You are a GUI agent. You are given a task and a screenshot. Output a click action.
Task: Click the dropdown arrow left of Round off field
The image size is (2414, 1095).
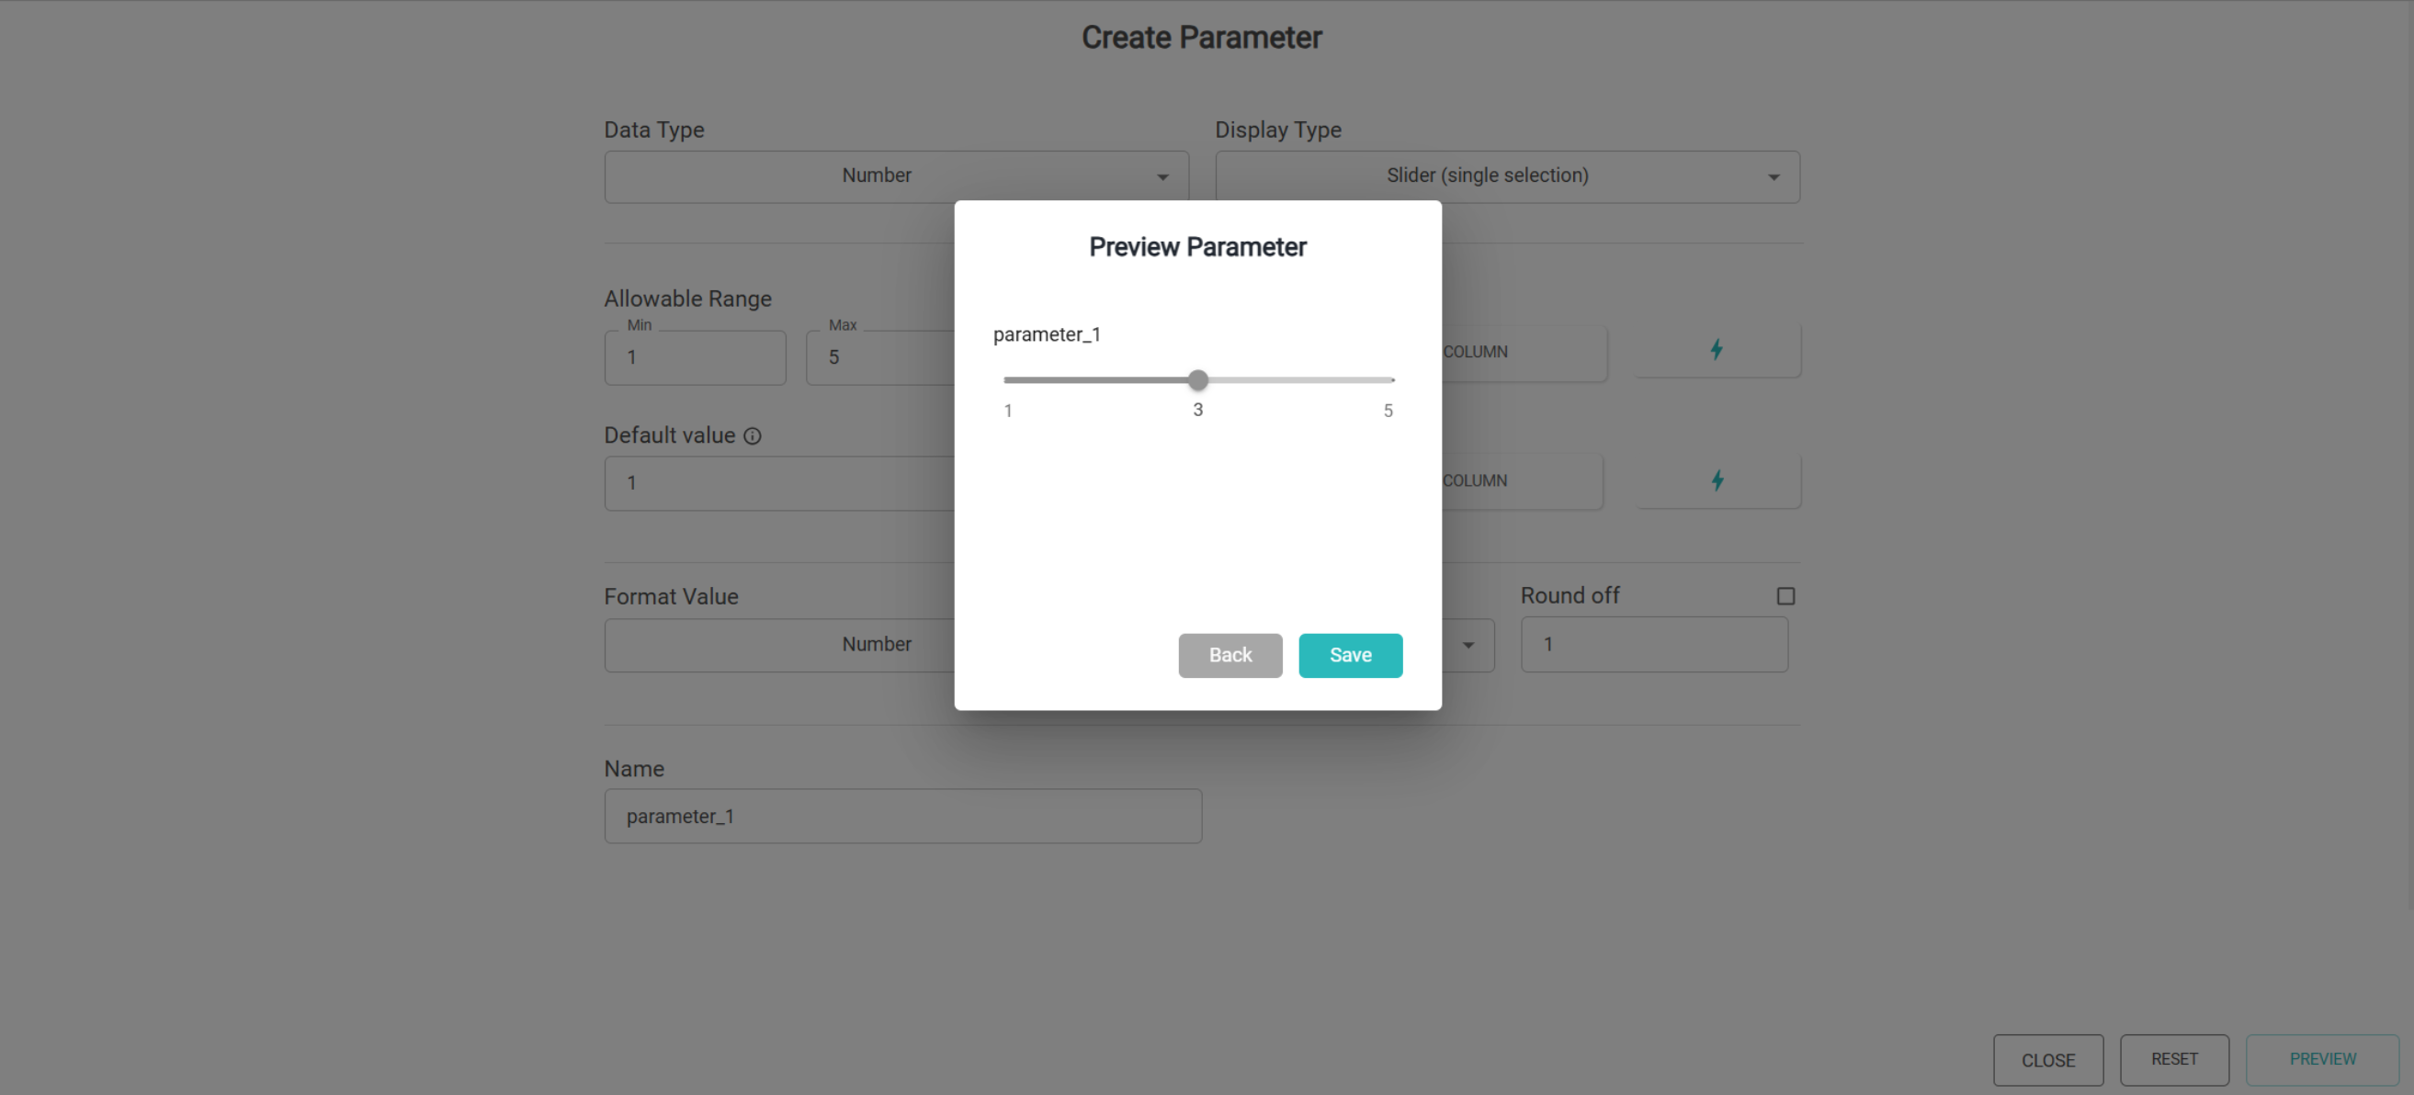pos(1468,645)
